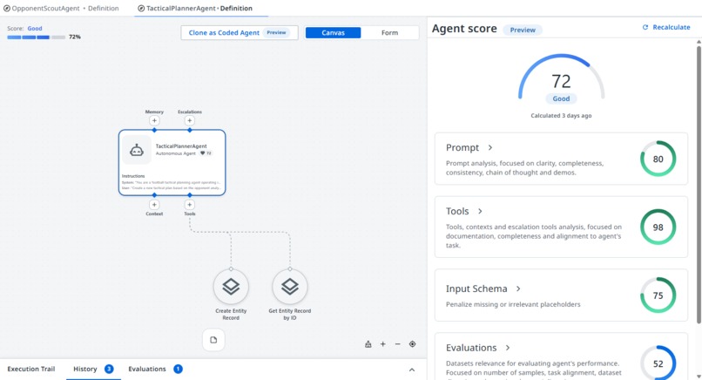The width and height of the screenshot is (702, 380).
Task: Click the Good label under score 72
Action: tap(561, 98)
